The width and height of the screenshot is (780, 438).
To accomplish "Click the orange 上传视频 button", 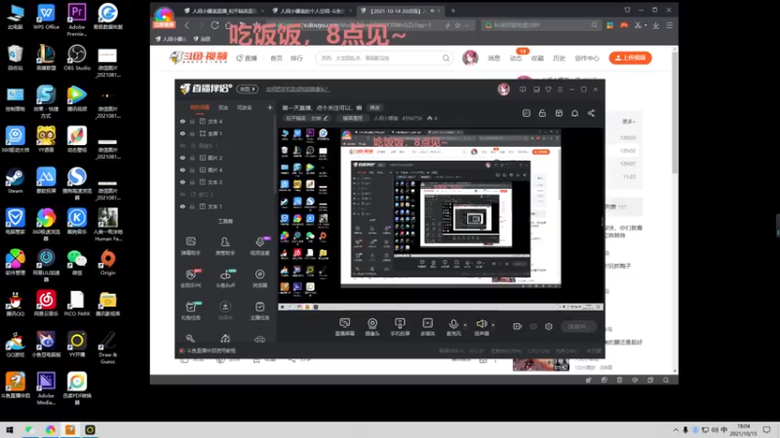I will click(x=630, y=57).
